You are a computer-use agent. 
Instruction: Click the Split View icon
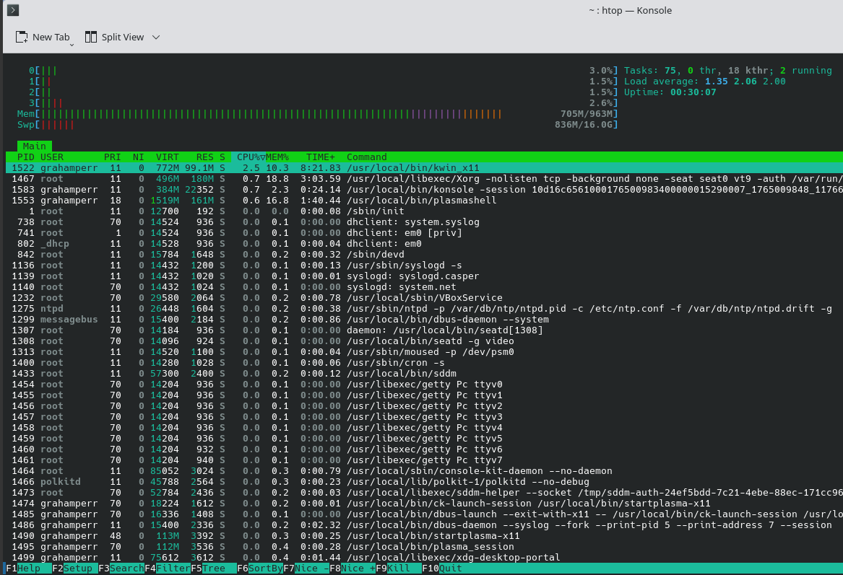[x=91, y=38]
